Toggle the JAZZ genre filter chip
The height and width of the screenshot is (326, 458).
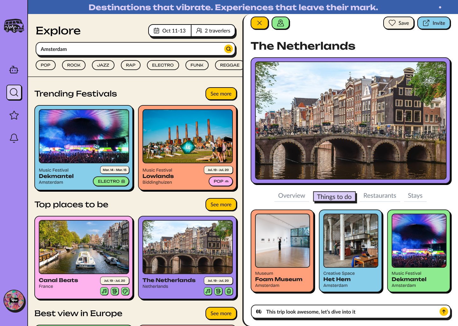pyautogui.click(x=103, y=65)
